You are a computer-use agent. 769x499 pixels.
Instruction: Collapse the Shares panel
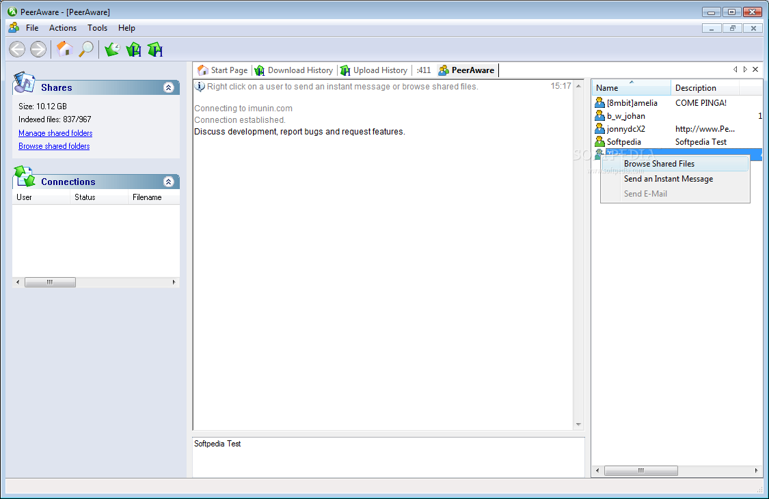point(169,87)
